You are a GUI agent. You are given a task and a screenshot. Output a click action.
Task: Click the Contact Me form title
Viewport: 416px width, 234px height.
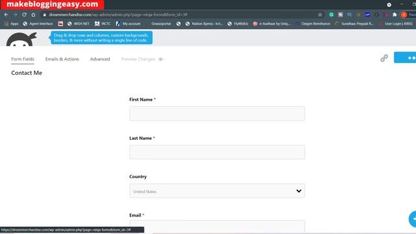[27, 73]
